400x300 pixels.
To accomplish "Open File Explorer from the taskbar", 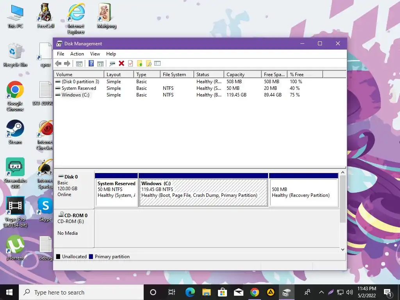I will tap(206, 292).
